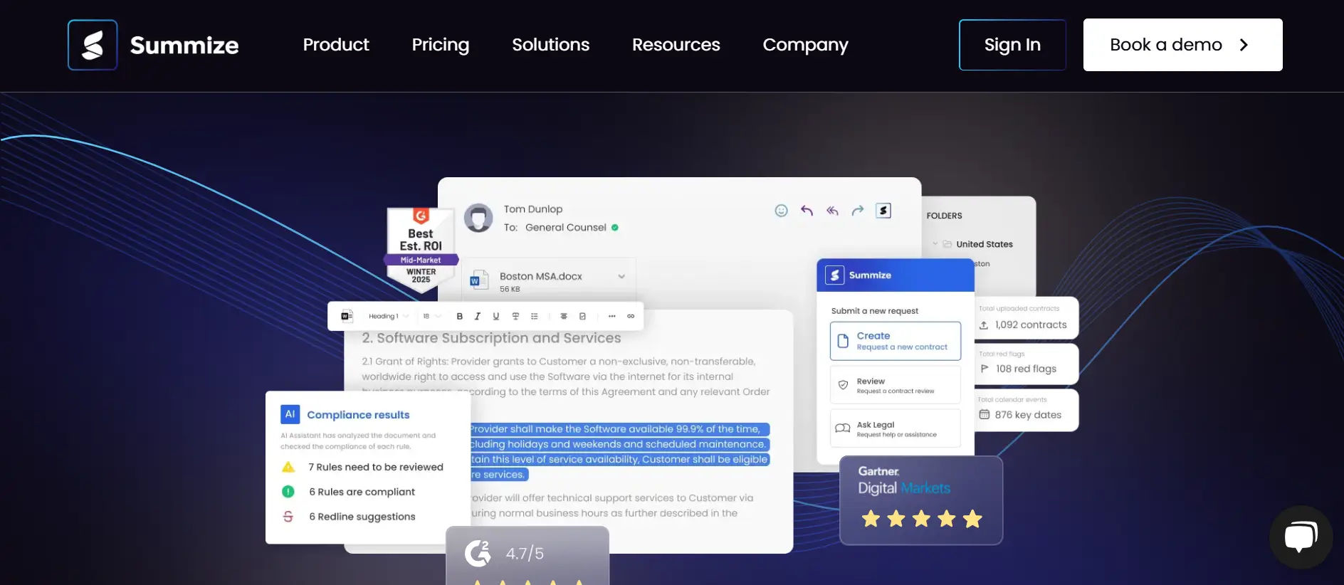
Task: Click the Word document icon in the formatting toolbar
Action: click(x=347, y=316)
